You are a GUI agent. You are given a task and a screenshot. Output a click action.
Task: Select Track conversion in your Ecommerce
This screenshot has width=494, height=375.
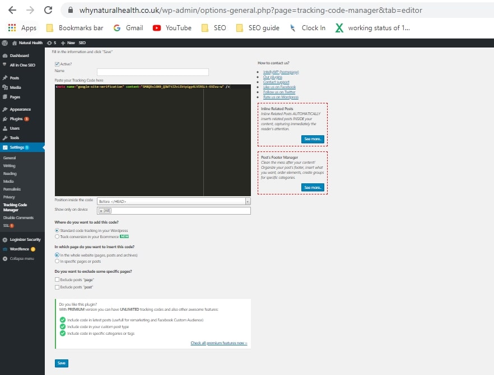pos(57,235)
